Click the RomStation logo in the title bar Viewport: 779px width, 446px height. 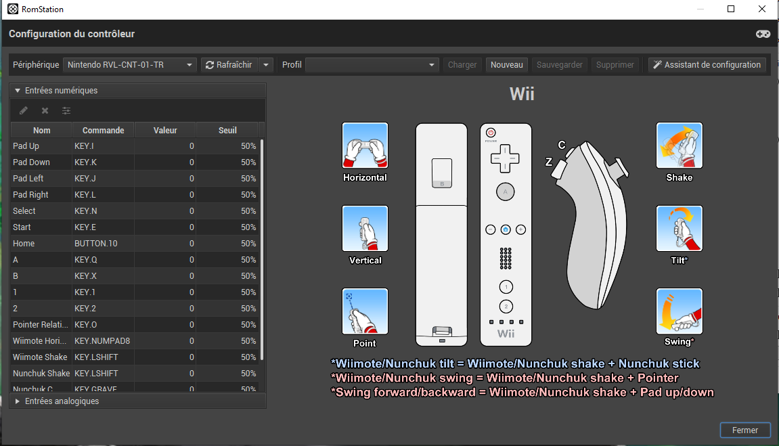[13, 9]
